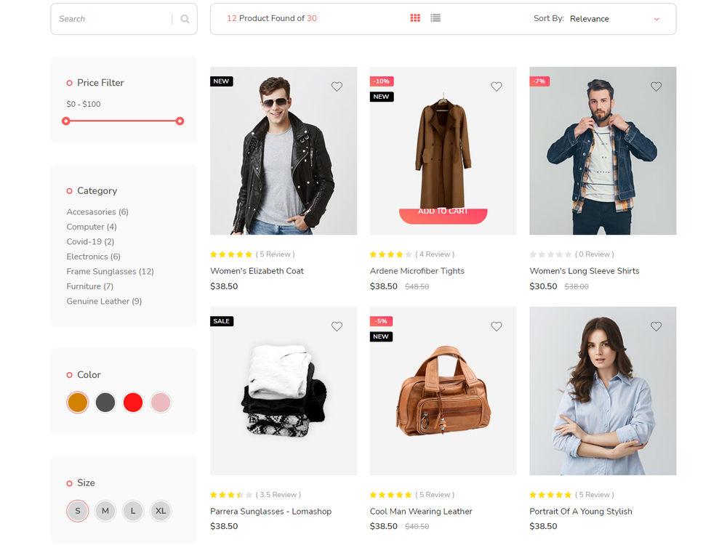Click '( 5 Review )' under Women's Elizabeth Coat
Screen dimensions: 727x545
pos(275,254)
